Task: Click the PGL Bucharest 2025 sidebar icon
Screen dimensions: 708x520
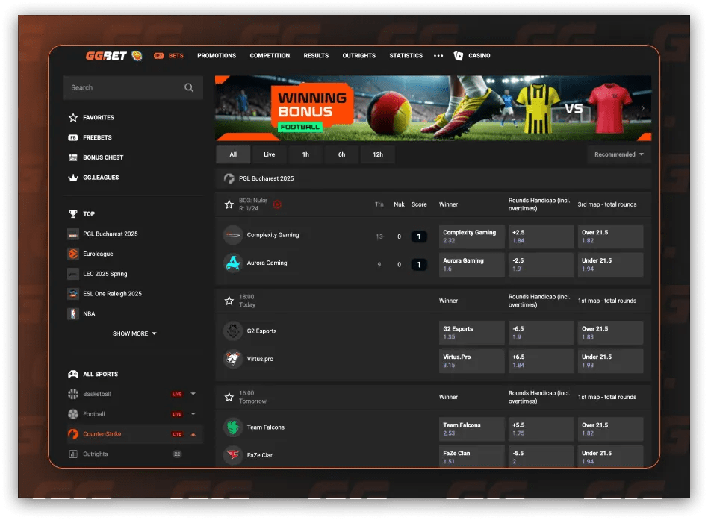Action: [x=73, y=234]
